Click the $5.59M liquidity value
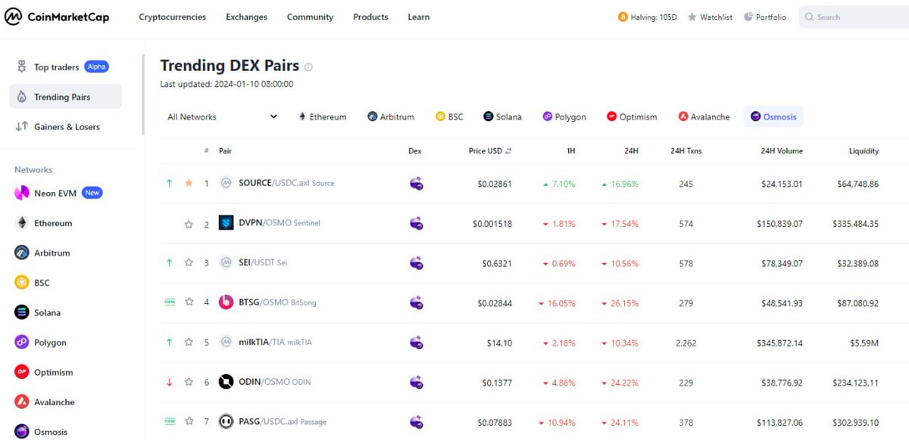This screenshot has width=909, height=440. point(864,342)
